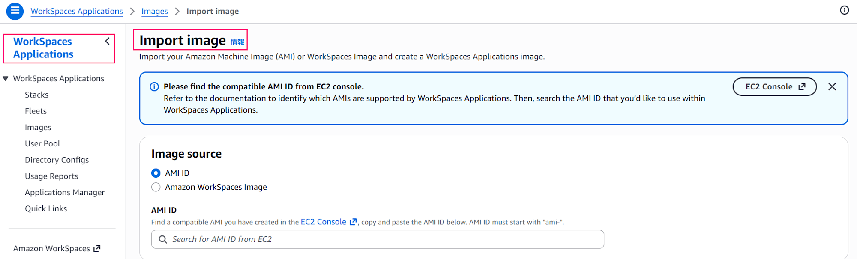The height and width of the screenshot is (259, 857).
Task: Click the WorkSpaces Applications sidebar title
Action: [43, 48]
